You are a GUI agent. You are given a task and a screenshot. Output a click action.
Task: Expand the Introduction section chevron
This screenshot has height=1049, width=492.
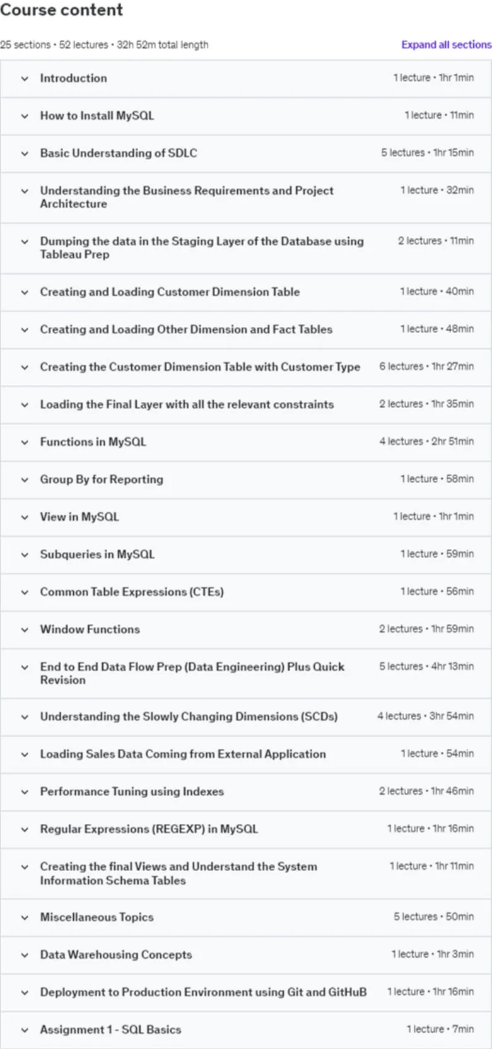(x=25, y=79)
